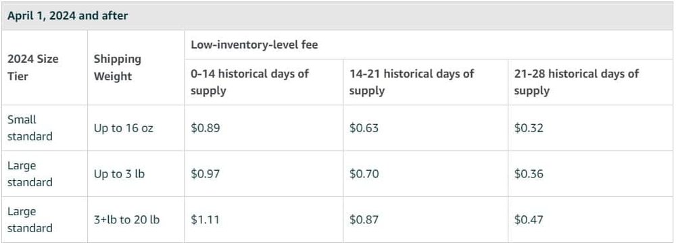Click '0-14 historical days of supply' header
Viewport: 676px width, 245px height.
click(x=250, y=82)
